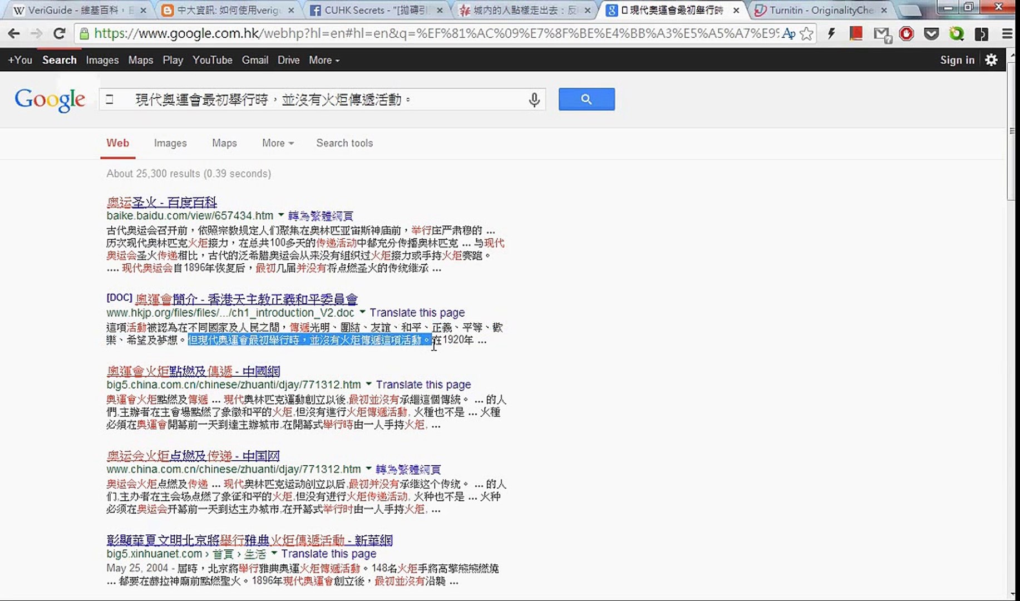The width and height of the screenshot is (1020, 601).
Task: Click the green padlock security icon
Action: click(x=84, y=34)
